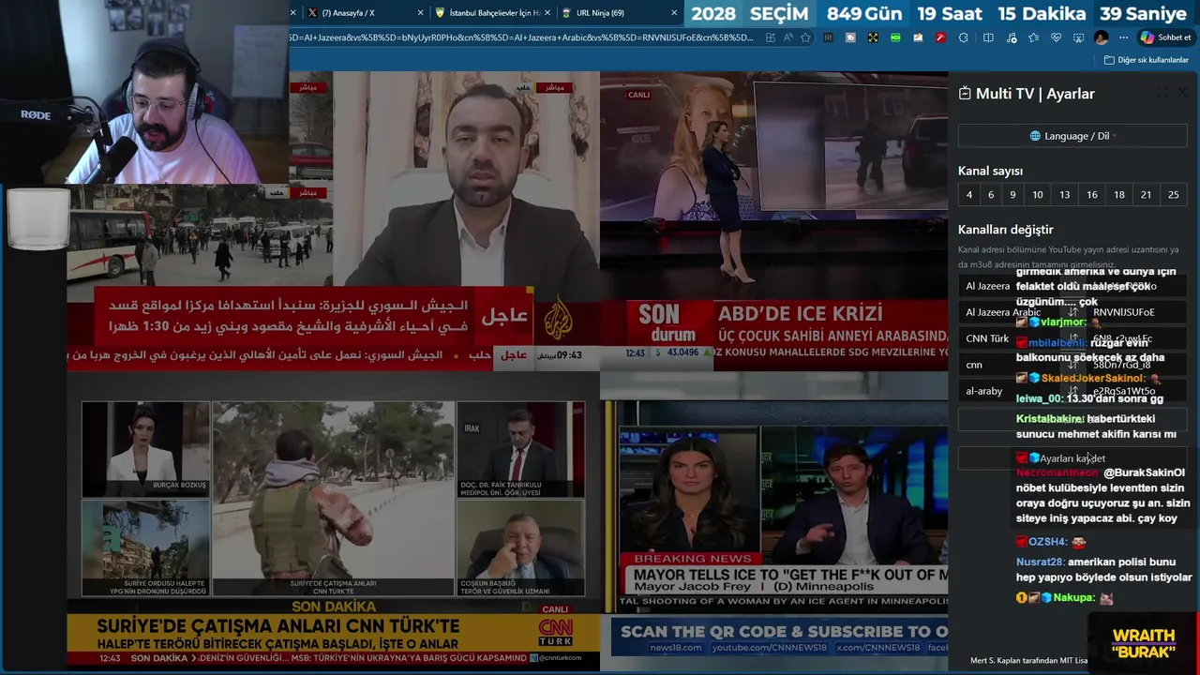Open the Settings and more ellipsis menu
1200x675 pixels.
[x=1124, y=37]
